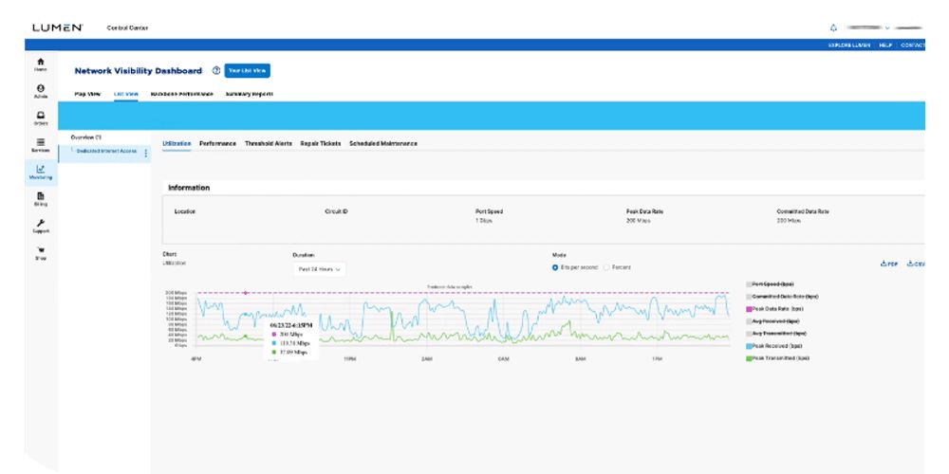This screenshot has width=949, height=474.
Task: Go to Home in the left sidebar
Action: click(41, 64)
